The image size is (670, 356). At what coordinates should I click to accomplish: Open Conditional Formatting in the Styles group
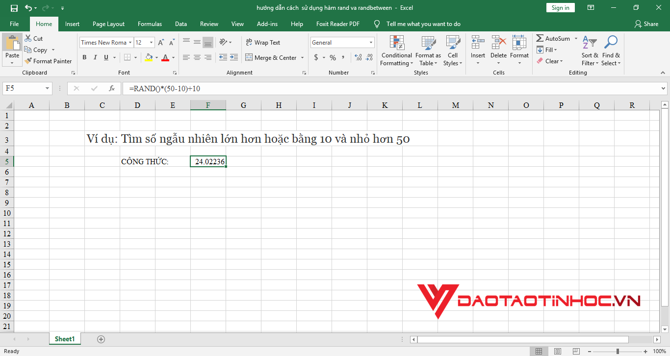coord(396,51)
